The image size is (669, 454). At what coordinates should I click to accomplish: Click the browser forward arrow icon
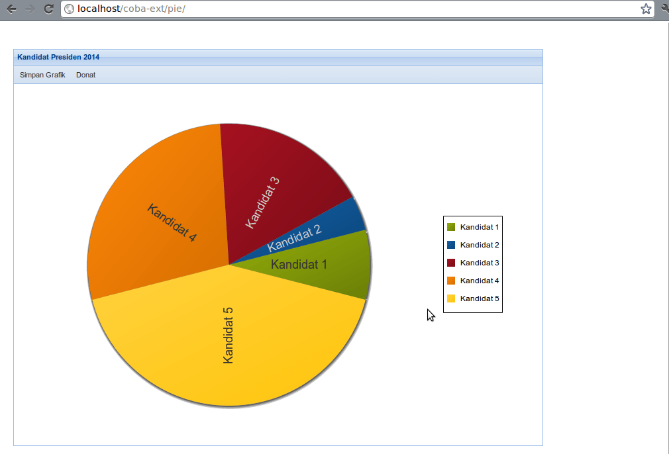[30, 9]
